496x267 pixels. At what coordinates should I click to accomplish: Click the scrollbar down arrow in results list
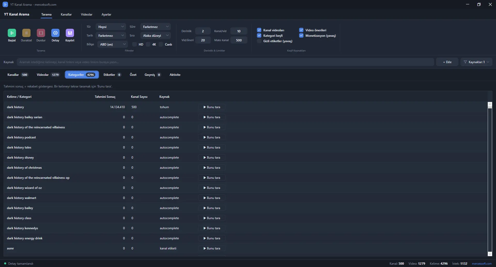490,254
